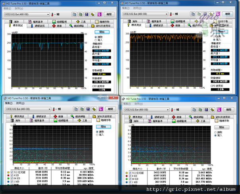Click 離開 exit button in read benchmark window
Screen dimensions: 240x194
tap(109, 14)
